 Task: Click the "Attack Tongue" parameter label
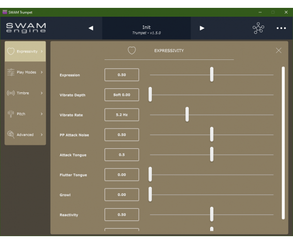[x=73, y=155]
